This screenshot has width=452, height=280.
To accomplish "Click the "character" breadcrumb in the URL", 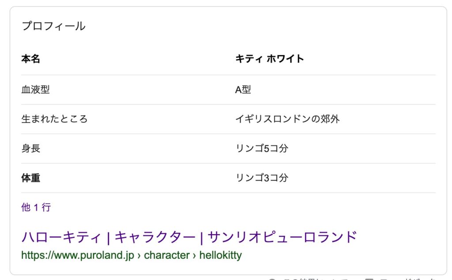I will pyautogui.click(x=166, y=255).
